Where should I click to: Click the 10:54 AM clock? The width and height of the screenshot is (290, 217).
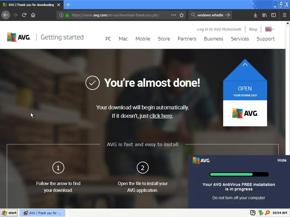[280, 213]
